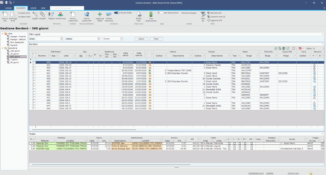Switch to the UTILITÀ tab
The image size is (326, 175).
33,8
